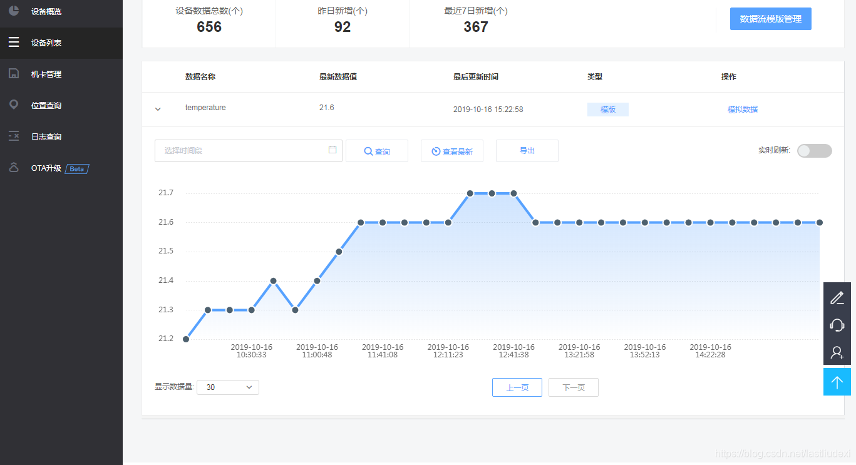Click the pencil feedback icon on the right edge
The width and height of the screenshot is (856, 465).
coord(837,298)
